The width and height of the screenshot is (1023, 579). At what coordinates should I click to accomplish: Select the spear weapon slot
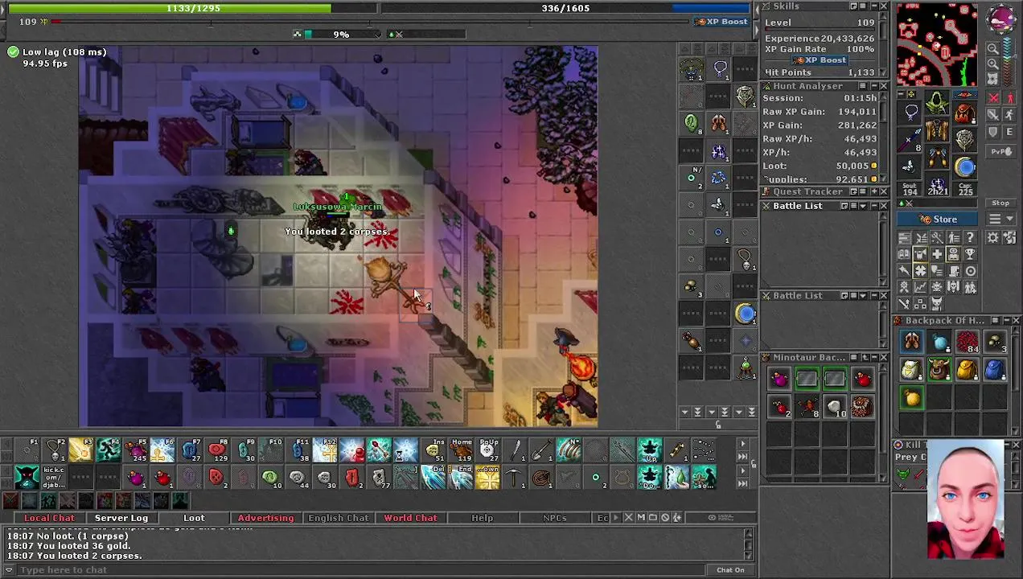(x=910, y=139)
